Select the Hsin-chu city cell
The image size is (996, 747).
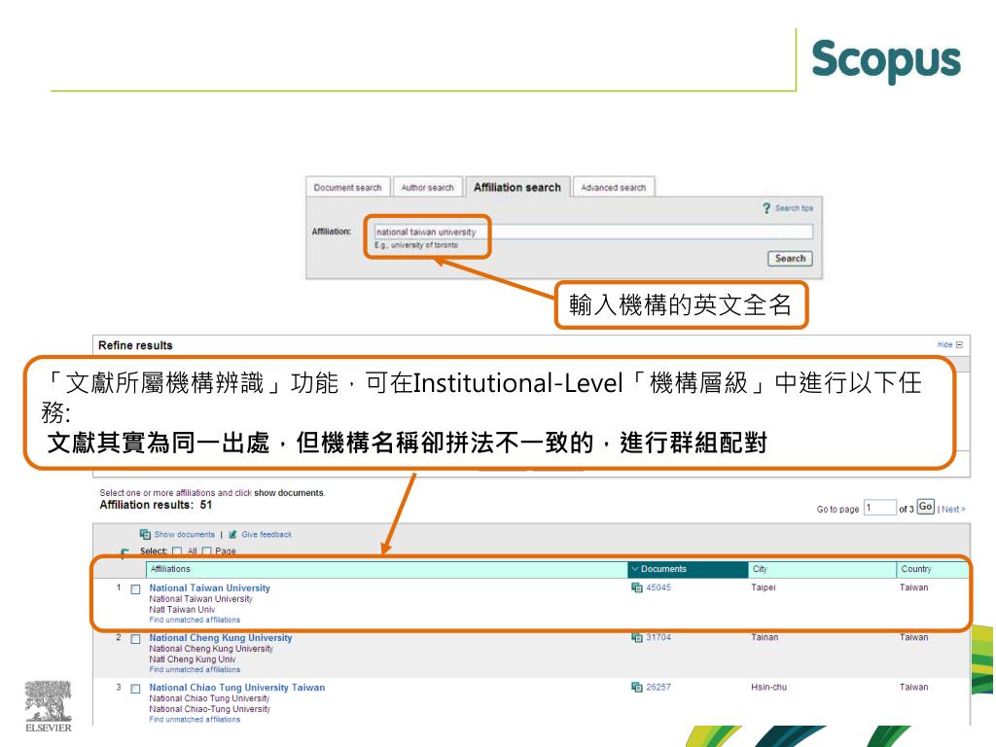click(768, 687)
